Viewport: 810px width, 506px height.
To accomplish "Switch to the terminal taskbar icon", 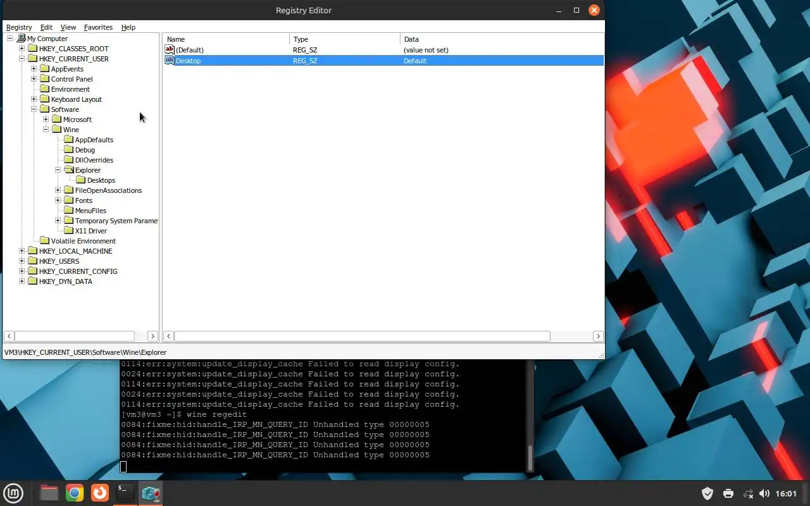I will pyautogui.click(x=125, y=493).
